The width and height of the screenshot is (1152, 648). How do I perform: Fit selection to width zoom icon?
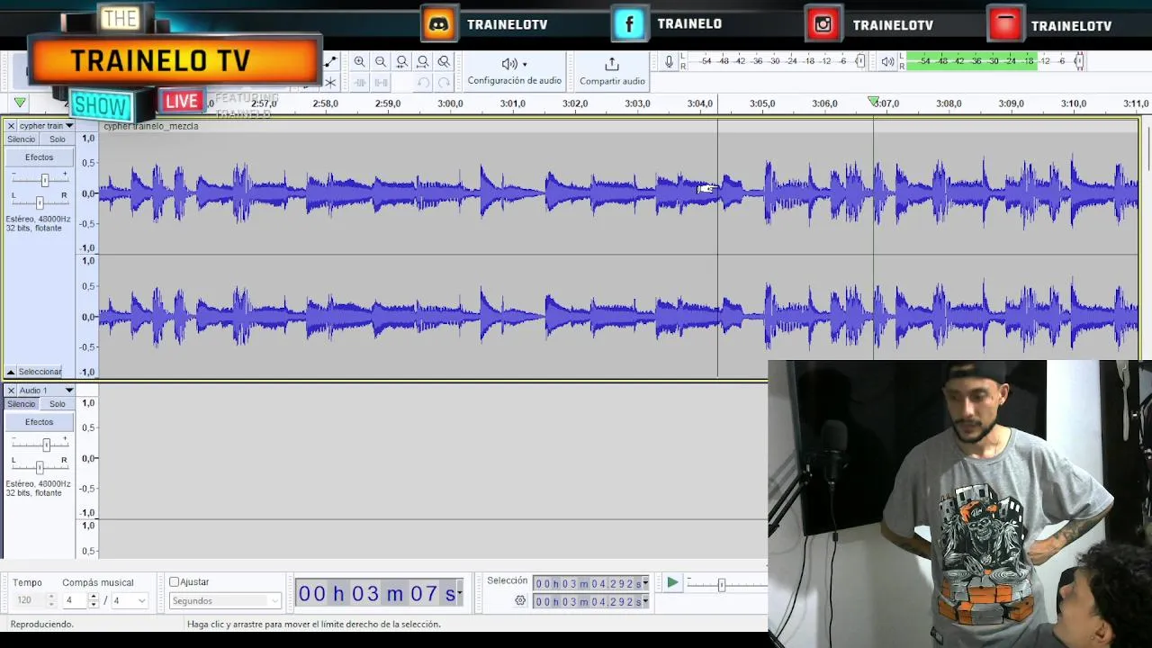[401, 62]
